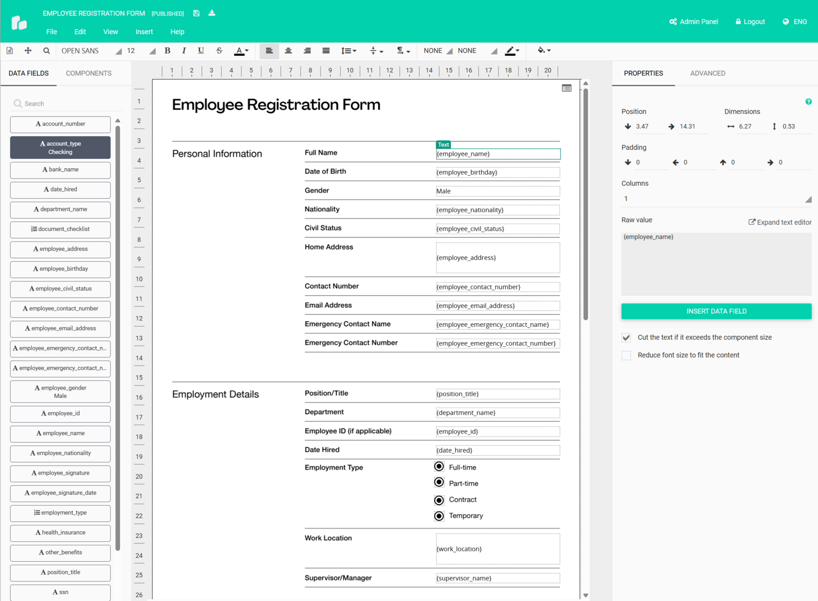
Task: Toggle strikethrough formatting
Action: (x=219, y=51)
